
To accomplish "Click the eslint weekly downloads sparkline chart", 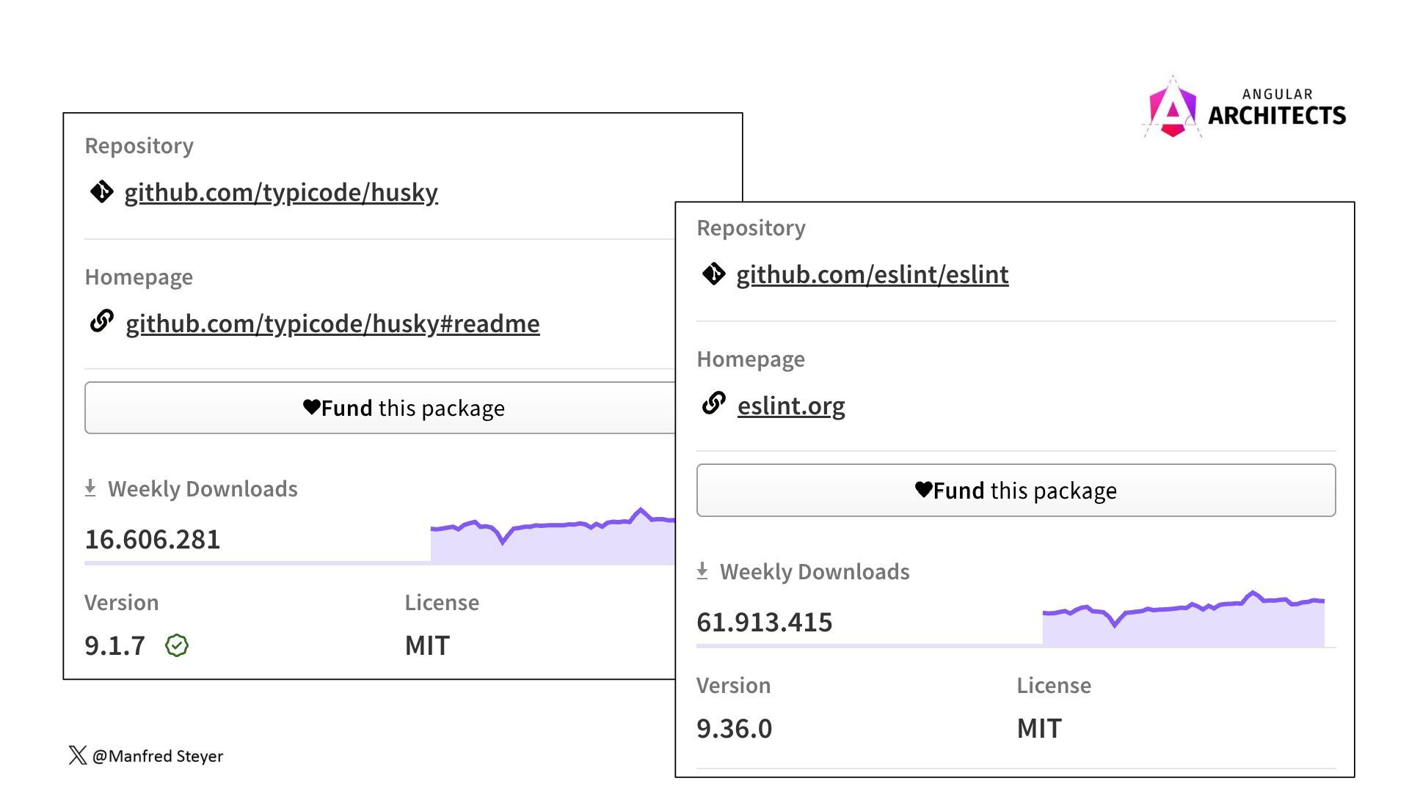I will click(1184, 618).
